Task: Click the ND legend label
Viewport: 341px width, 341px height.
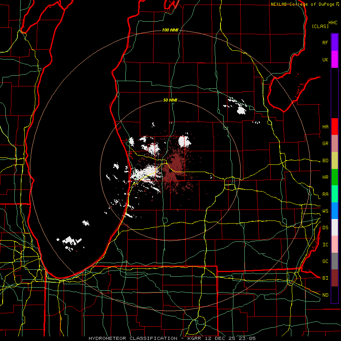Action: tap(325, 295)
